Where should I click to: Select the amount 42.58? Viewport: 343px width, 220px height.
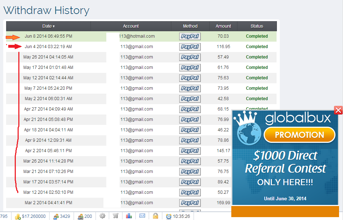coord(223,99)
